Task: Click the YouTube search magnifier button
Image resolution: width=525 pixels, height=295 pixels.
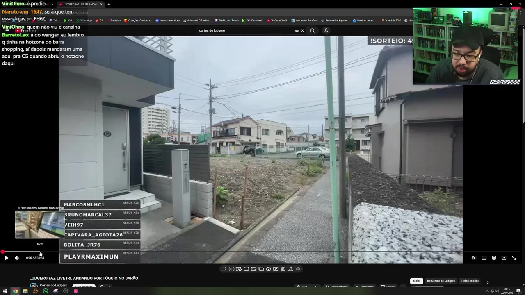Action: click(312, 30)
